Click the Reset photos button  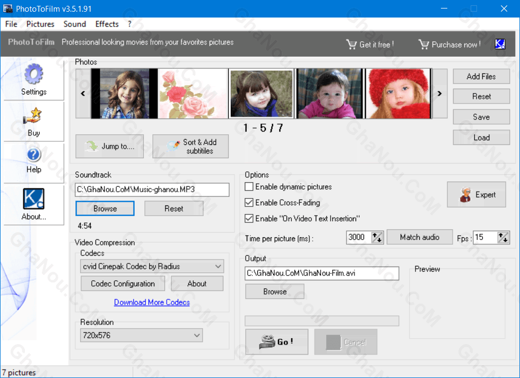(x=481, y=96)
